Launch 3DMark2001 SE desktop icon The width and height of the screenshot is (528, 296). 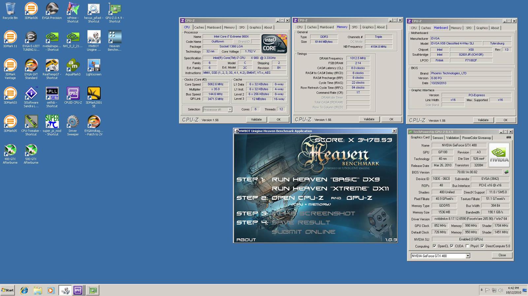[94, 97]
